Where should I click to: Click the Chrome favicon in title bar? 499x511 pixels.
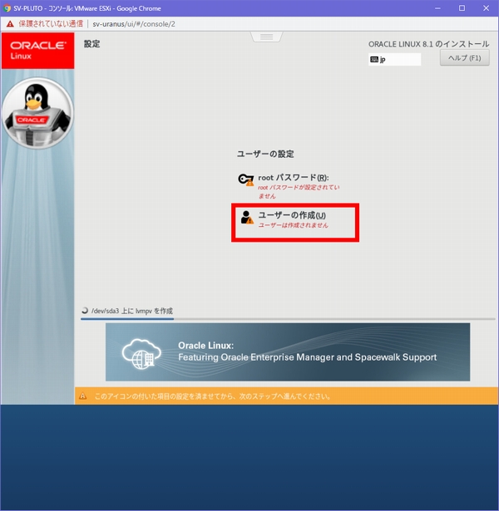pyautogui.click(x=7, y=8)
